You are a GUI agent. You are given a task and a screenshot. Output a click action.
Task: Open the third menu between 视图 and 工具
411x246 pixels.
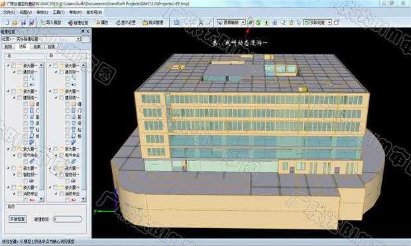[x=42, y=13]
